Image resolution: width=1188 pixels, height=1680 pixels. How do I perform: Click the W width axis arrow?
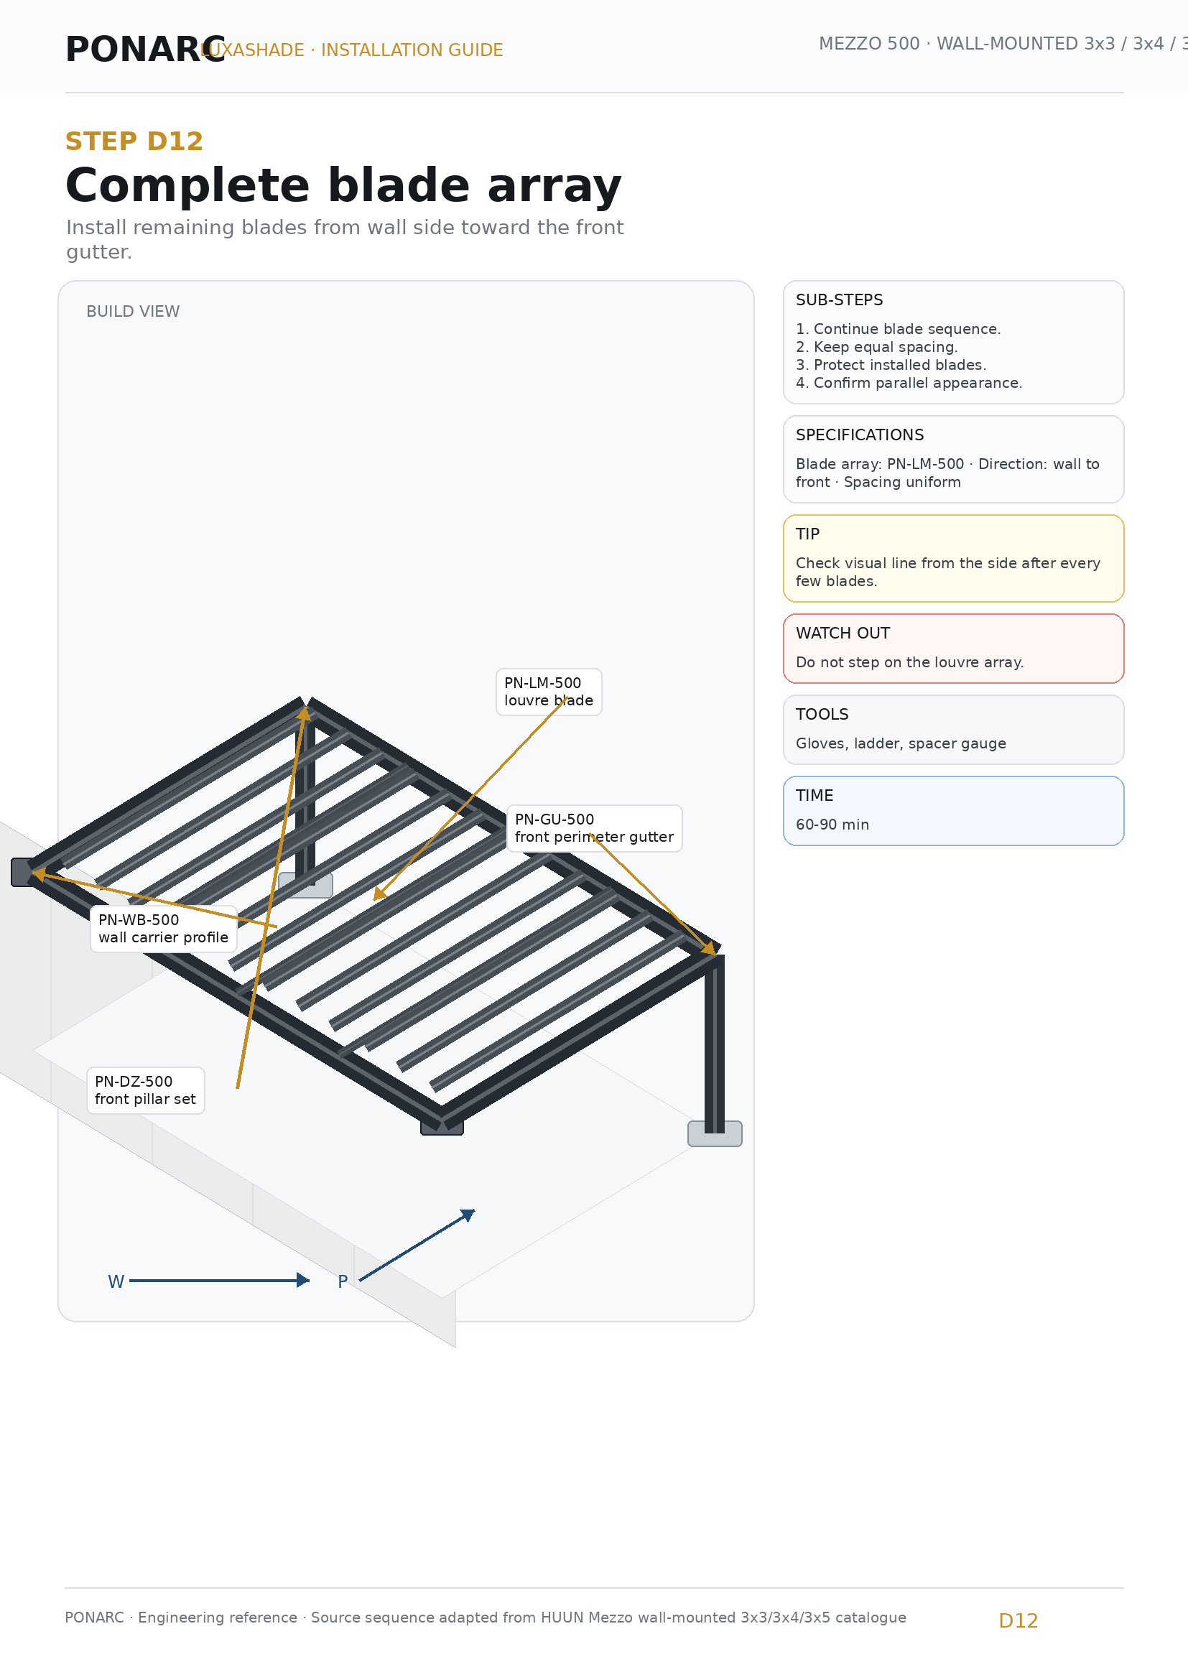219,1281
